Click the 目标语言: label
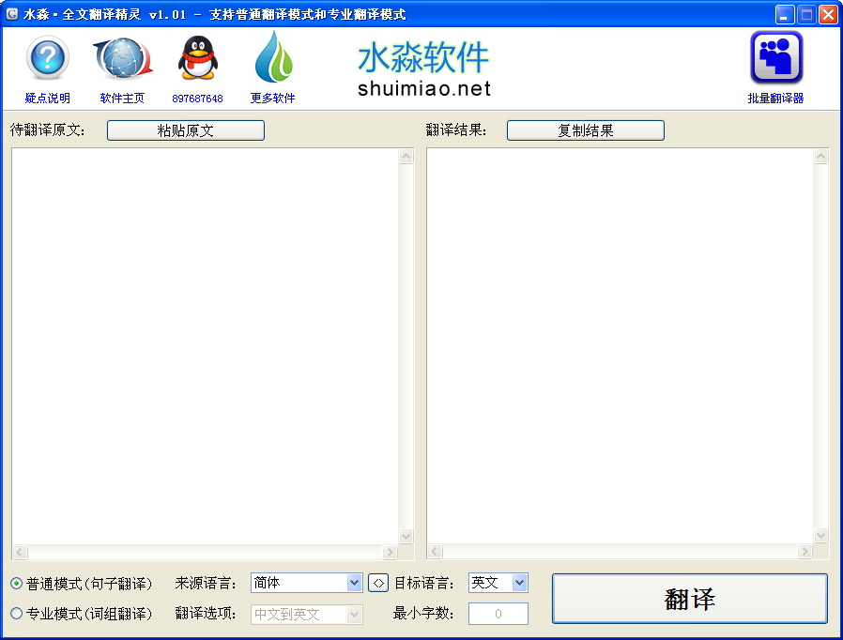 click(x=424, y=583)
